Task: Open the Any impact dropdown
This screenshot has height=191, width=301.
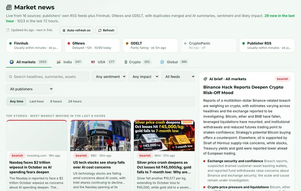Action: pyautogui.click(x=143, y=77)
